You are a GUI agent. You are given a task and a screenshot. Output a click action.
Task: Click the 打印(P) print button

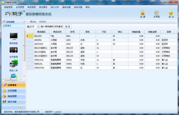click(43, 22)
